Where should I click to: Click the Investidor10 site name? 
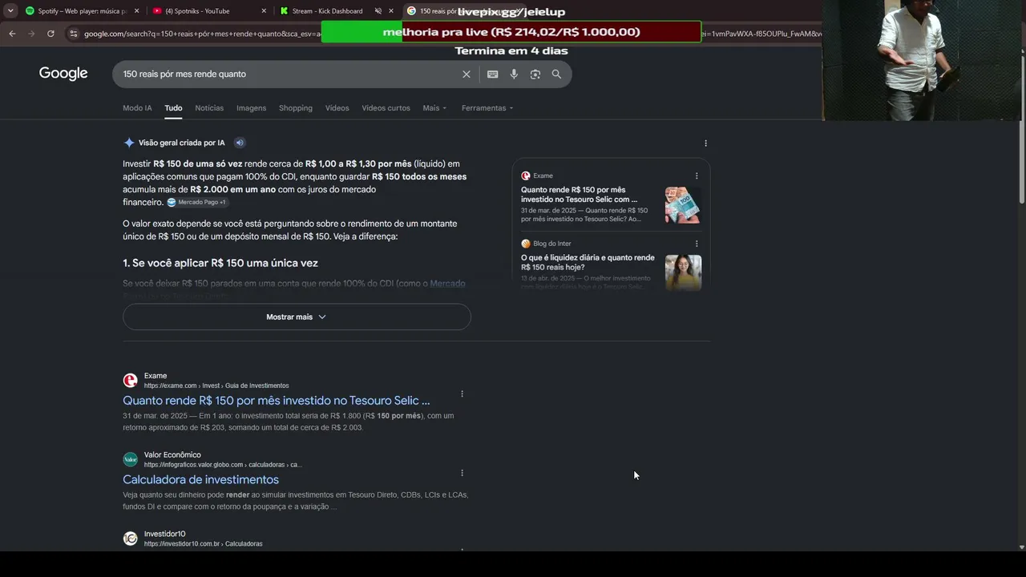[x=165, y=534]
